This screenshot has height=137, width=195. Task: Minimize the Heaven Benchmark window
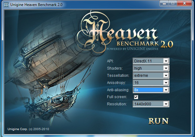tap(164, 3)
